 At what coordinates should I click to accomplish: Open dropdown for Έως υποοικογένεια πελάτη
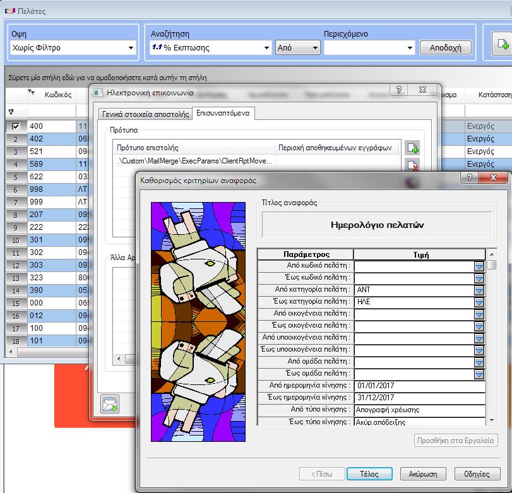click(479, 350)
